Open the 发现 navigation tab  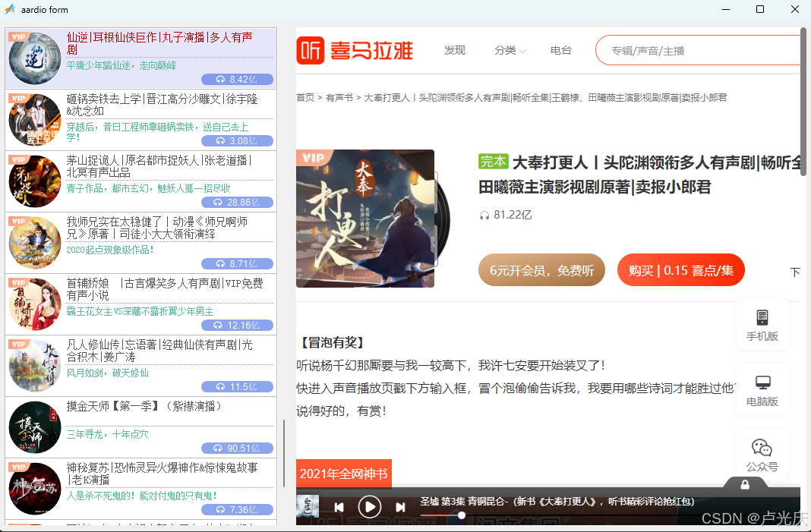click(455, 50)
